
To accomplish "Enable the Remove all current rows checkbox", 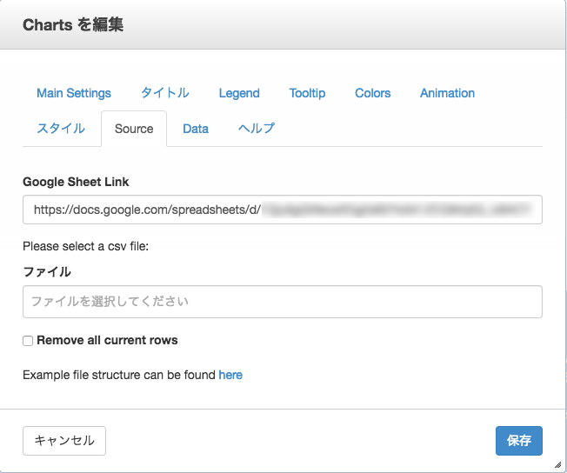I will [29, 341].
